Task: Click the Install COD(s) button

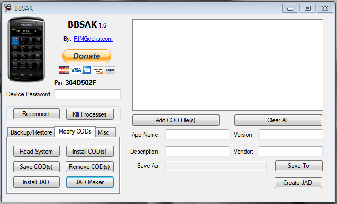Action: tap(89, 152)
